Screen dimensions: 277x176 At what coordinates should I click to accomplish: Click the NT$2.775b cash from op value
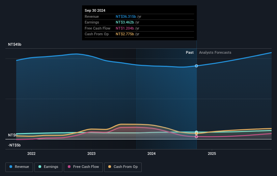pos(125,34)
